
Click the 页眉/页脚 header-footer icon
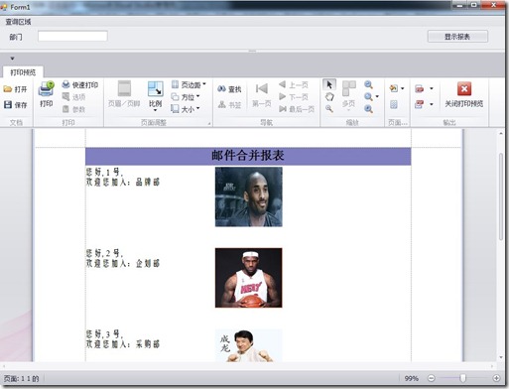[x=124, y=88]
